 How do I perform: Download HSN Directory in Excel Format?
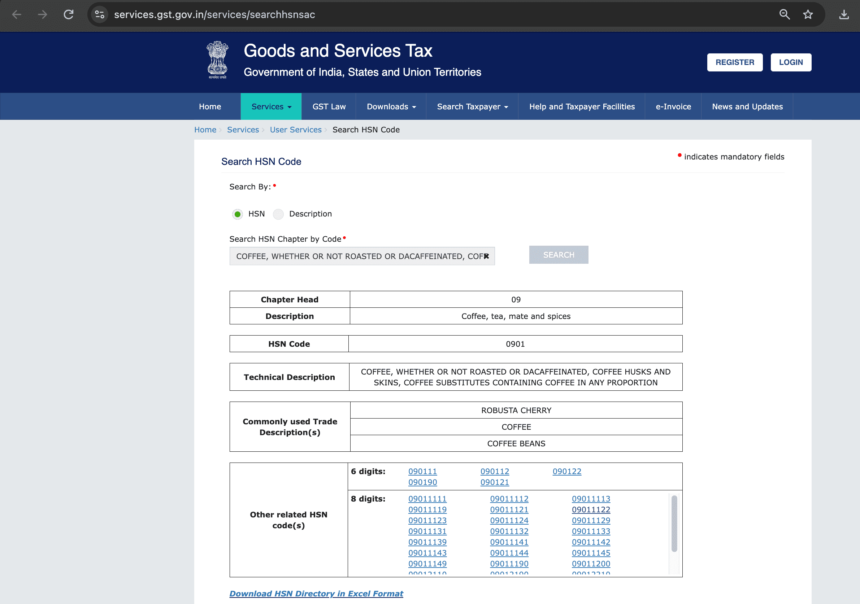(x=316, y=594)
